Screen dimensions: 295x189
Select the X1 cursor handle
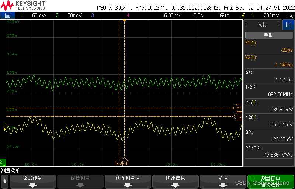(x=125, y=162)
